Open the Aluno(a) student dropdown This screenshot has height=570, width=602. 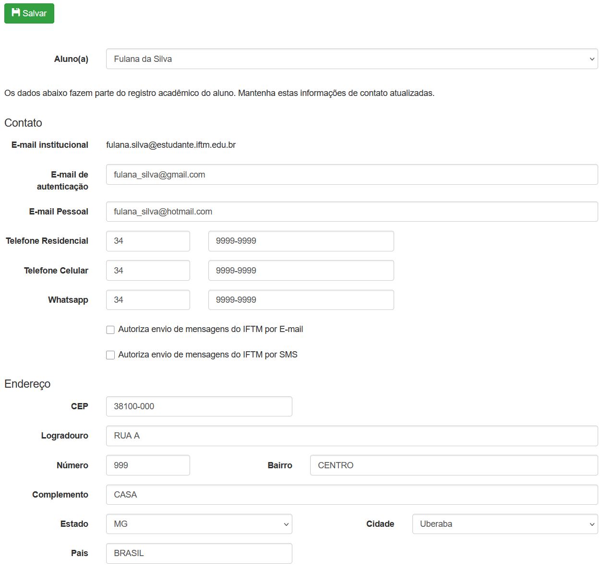pos(351,59)
